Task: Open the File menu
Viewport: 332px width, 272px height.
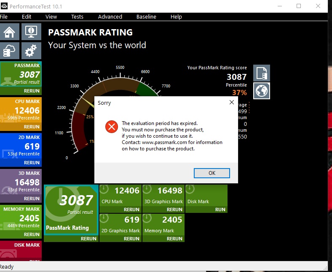Action: [4, 17]
